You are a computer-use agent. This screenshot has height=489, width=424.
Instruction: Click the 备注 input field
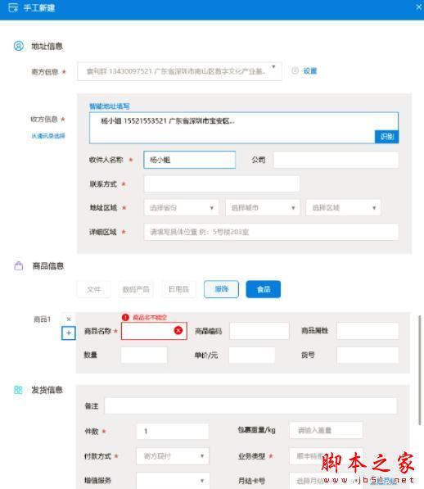click(250, 405)
